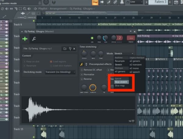Click Track 6 label in playlist

pos(18,24)
